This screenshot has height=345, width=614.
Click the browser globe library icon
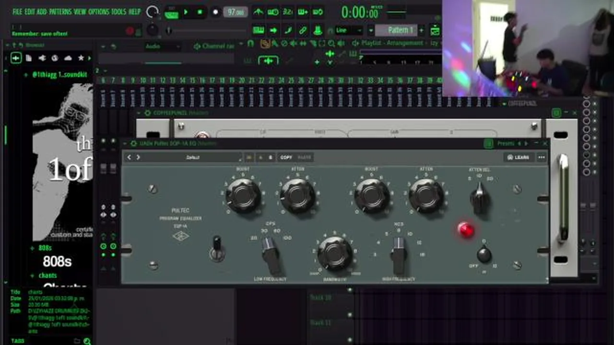coord(55,58)
